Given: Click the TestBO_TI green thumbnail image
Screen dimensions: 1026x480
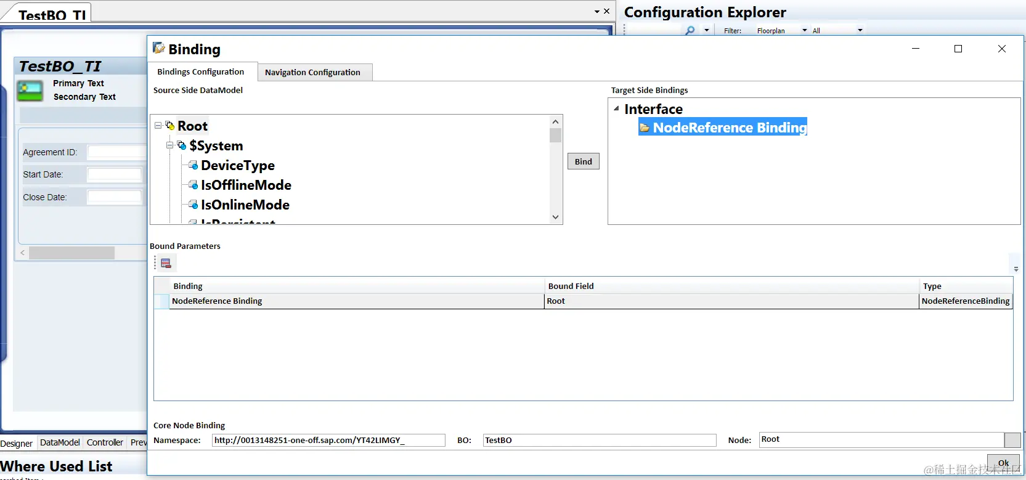Looking at the screenshot, I should pos(30,91).
